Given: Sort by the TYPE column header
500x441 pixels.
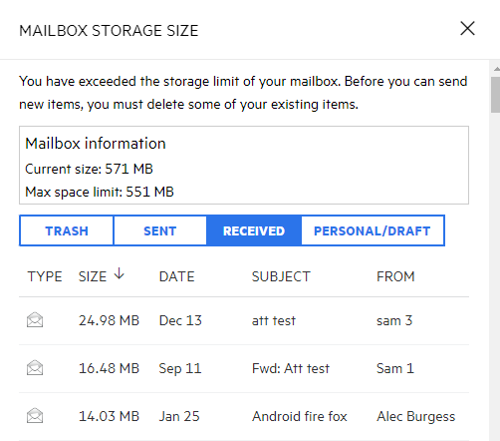Looking at the screenshot, I should point(45,276).
